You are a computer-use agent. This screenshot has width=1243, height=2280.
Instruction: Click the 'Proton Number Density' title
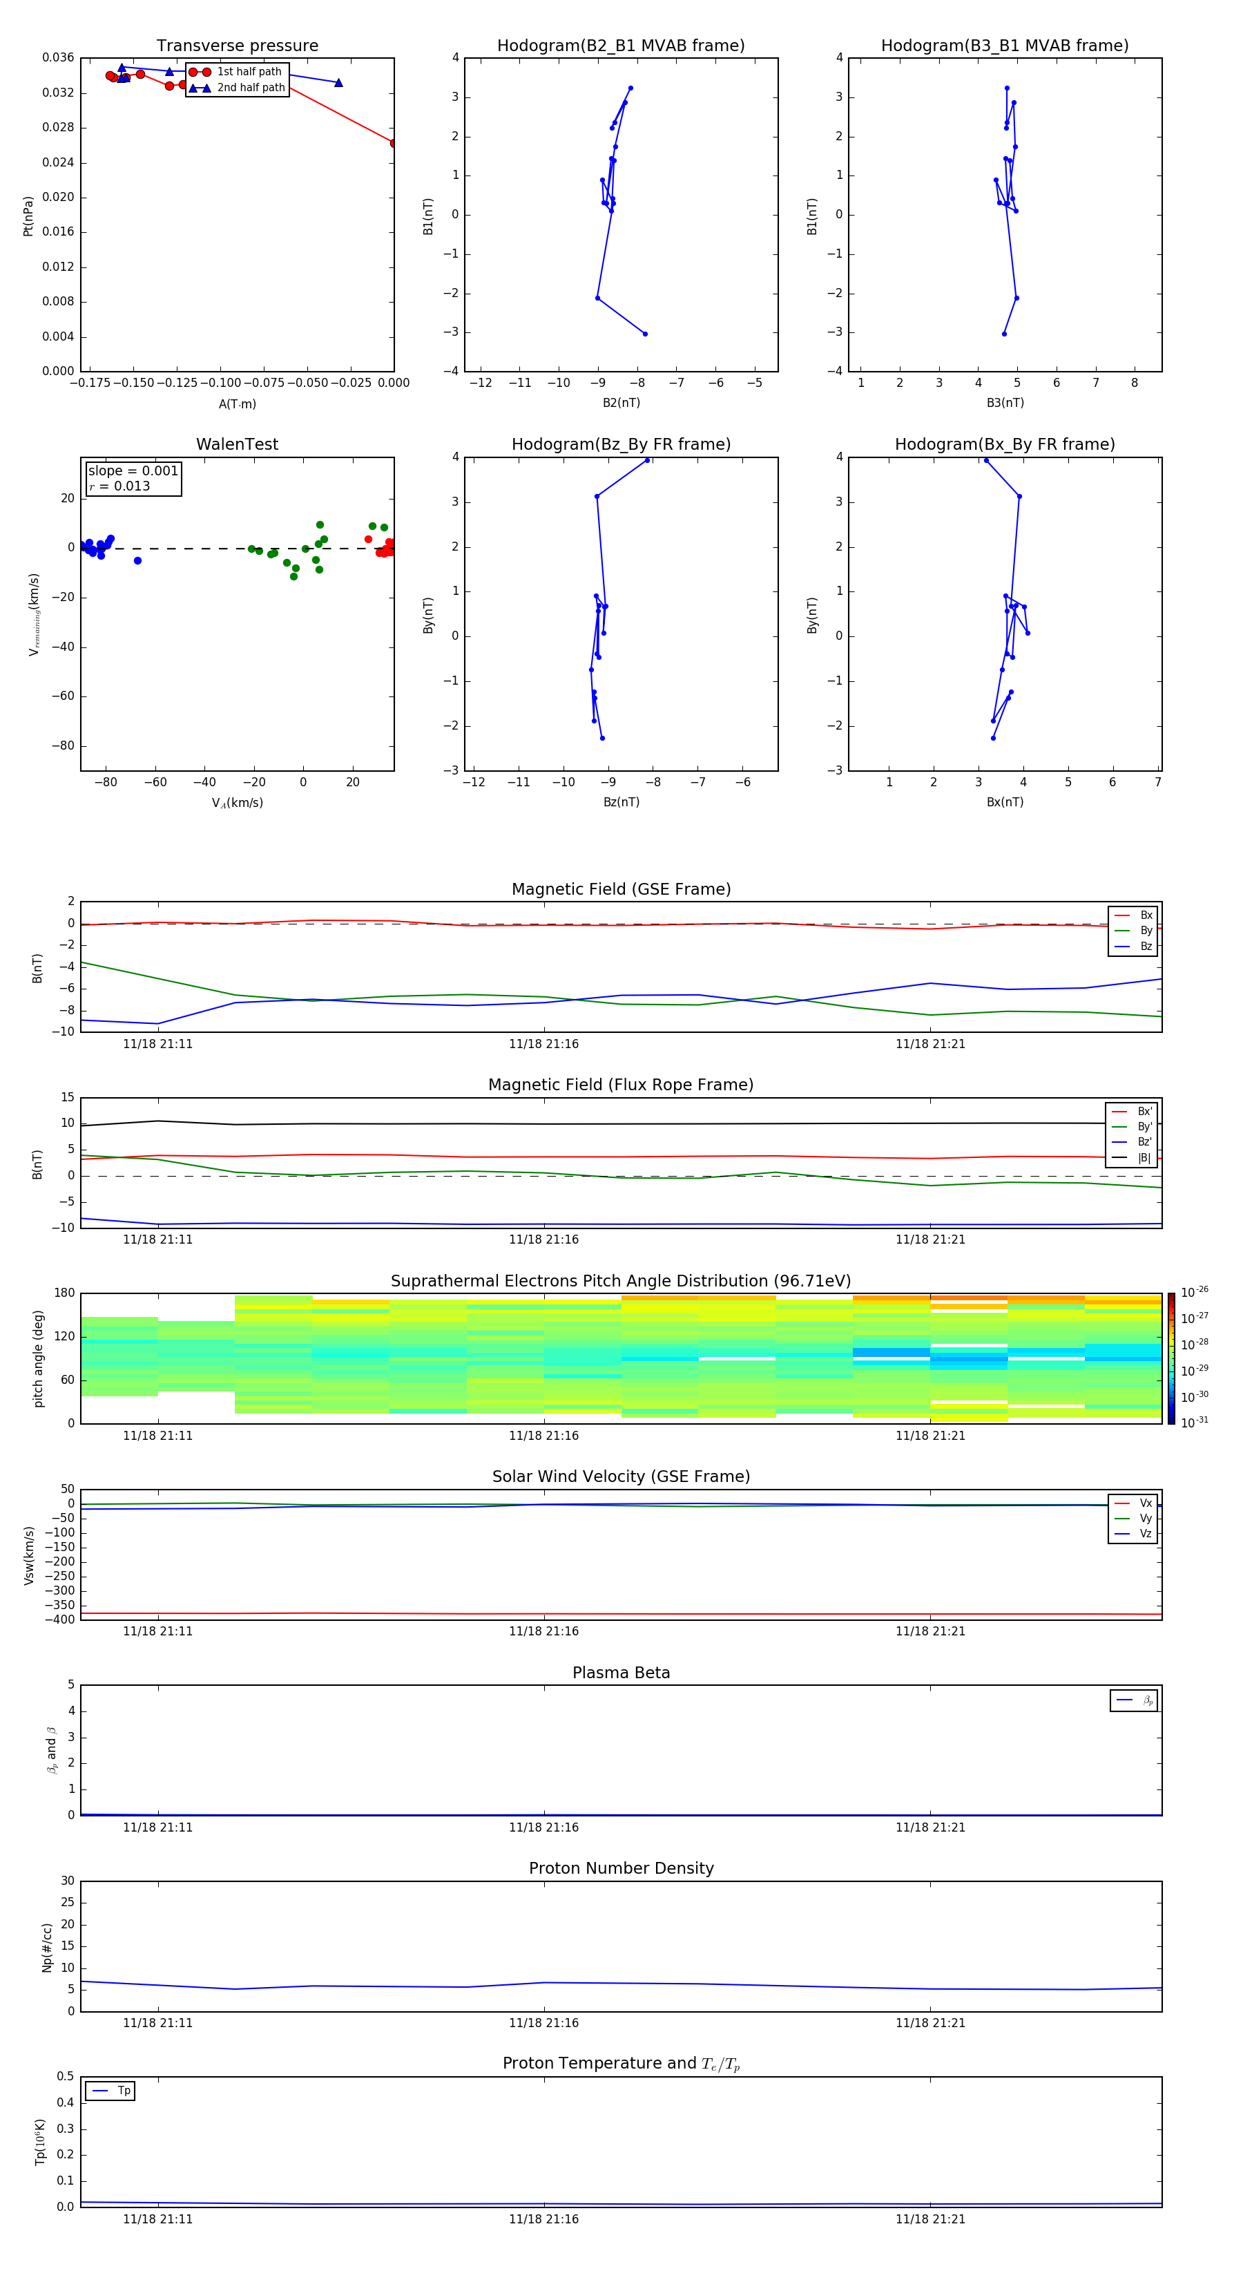(x=621, y=1868)
